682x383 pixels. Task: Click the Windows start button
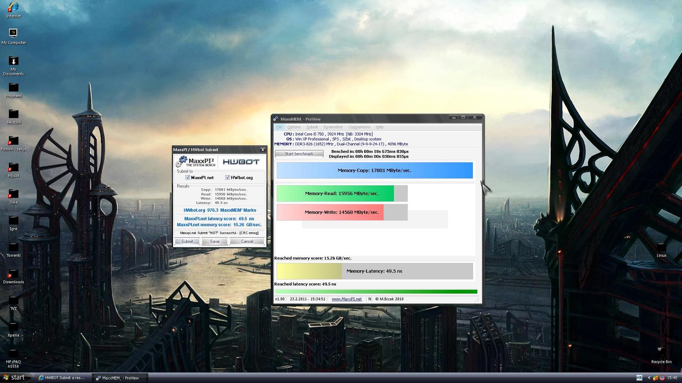point(15,377)
